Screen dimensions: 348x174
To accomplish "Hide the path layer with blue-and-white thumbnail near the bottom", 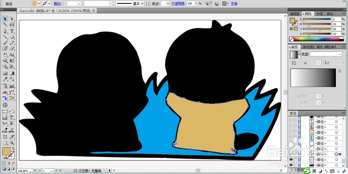I will (x=291, y=160).
